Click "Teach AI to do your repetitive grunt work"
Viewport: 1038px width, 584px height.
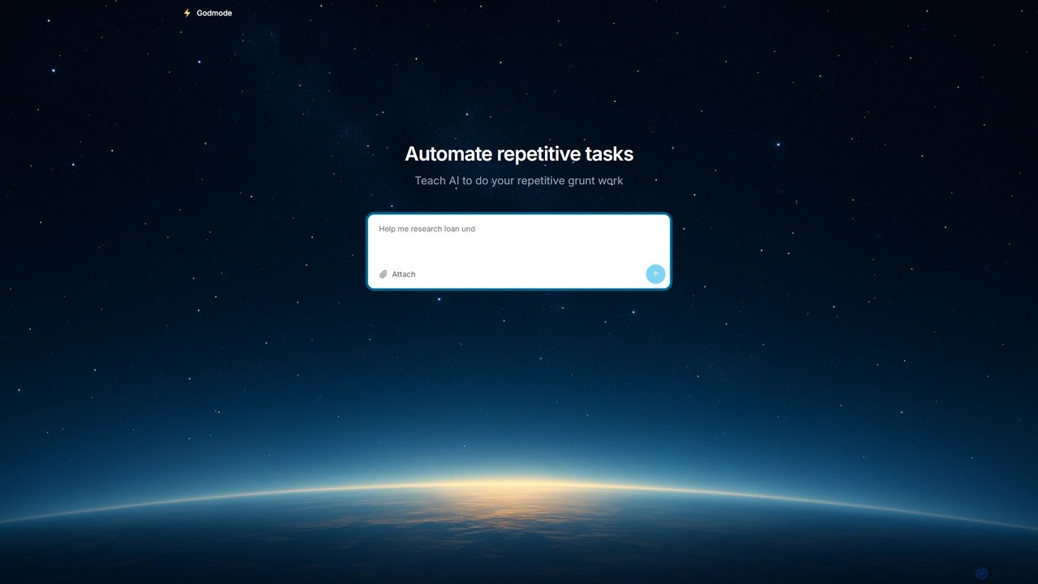click(x=519, y=180)
